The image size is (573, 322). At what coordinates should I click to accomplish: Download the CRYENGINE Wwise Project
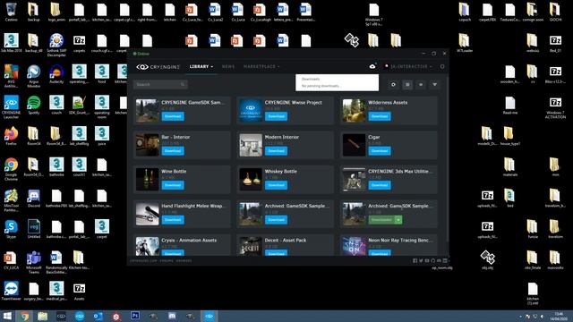tap(276, 116)
